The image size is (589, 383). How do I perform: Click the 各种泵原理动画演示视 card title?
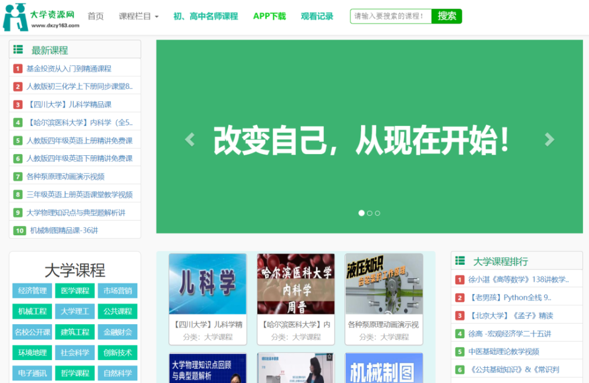[x=383, y=325]
